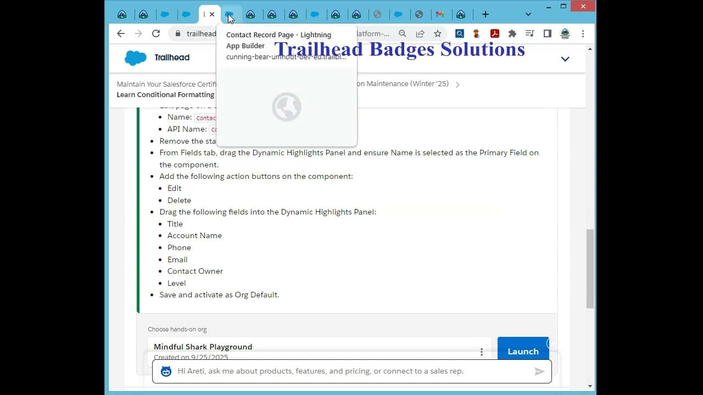Viewport: 703px width, 395px height.
Task: Click the Agentforce bot icon in chat bar
Action: tap(166, 371)
